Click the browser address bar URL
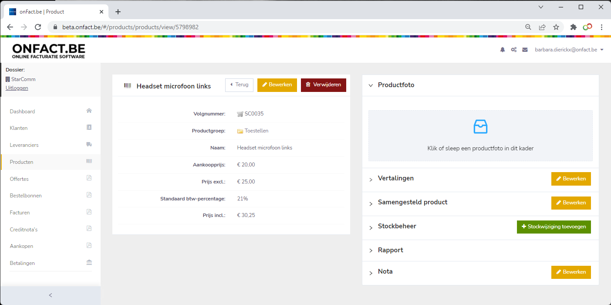 pyautogui.click(x=131, y=27)
